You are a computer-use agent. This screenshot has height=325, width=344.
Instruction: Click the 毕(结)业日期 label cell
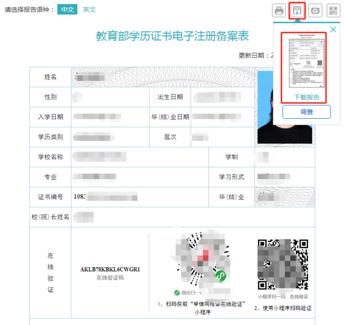point(170,117)
